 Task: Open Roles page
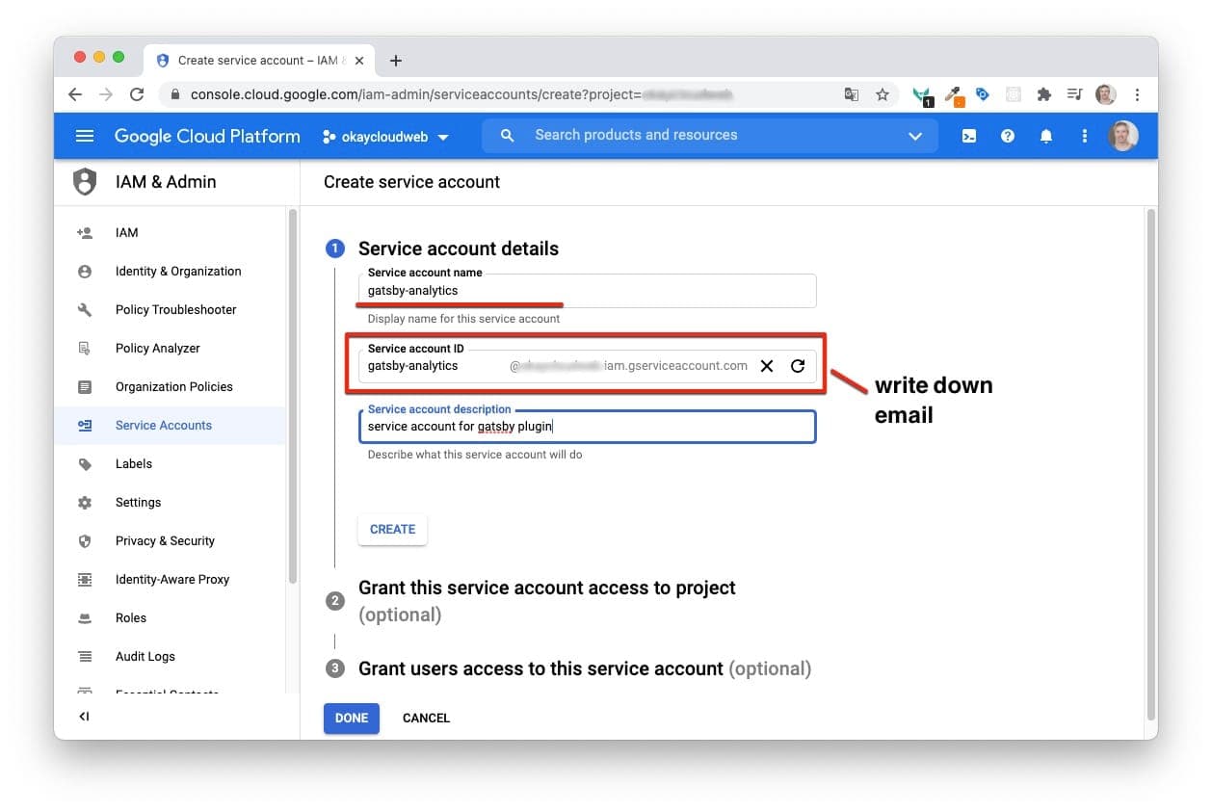[170, 617]
